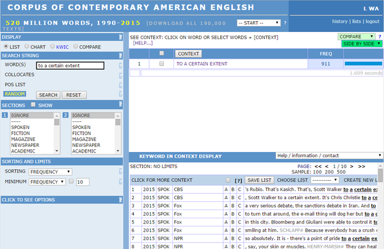Viewport: 384px width, 249px height.
Task: Click TO A CERTAIN EXTENT result link
Action: 202,64
